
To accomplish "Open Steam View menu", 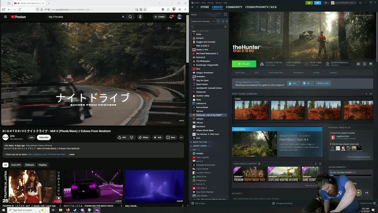I will 203,3.
